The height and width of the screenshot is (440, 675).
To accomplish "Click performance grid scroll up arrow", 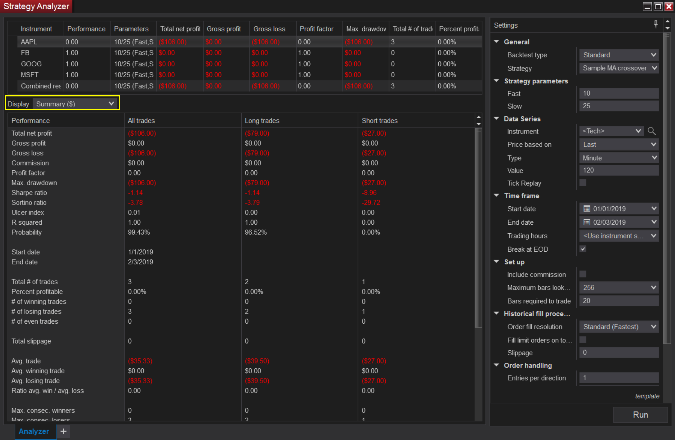I will [x=479, y=117].
